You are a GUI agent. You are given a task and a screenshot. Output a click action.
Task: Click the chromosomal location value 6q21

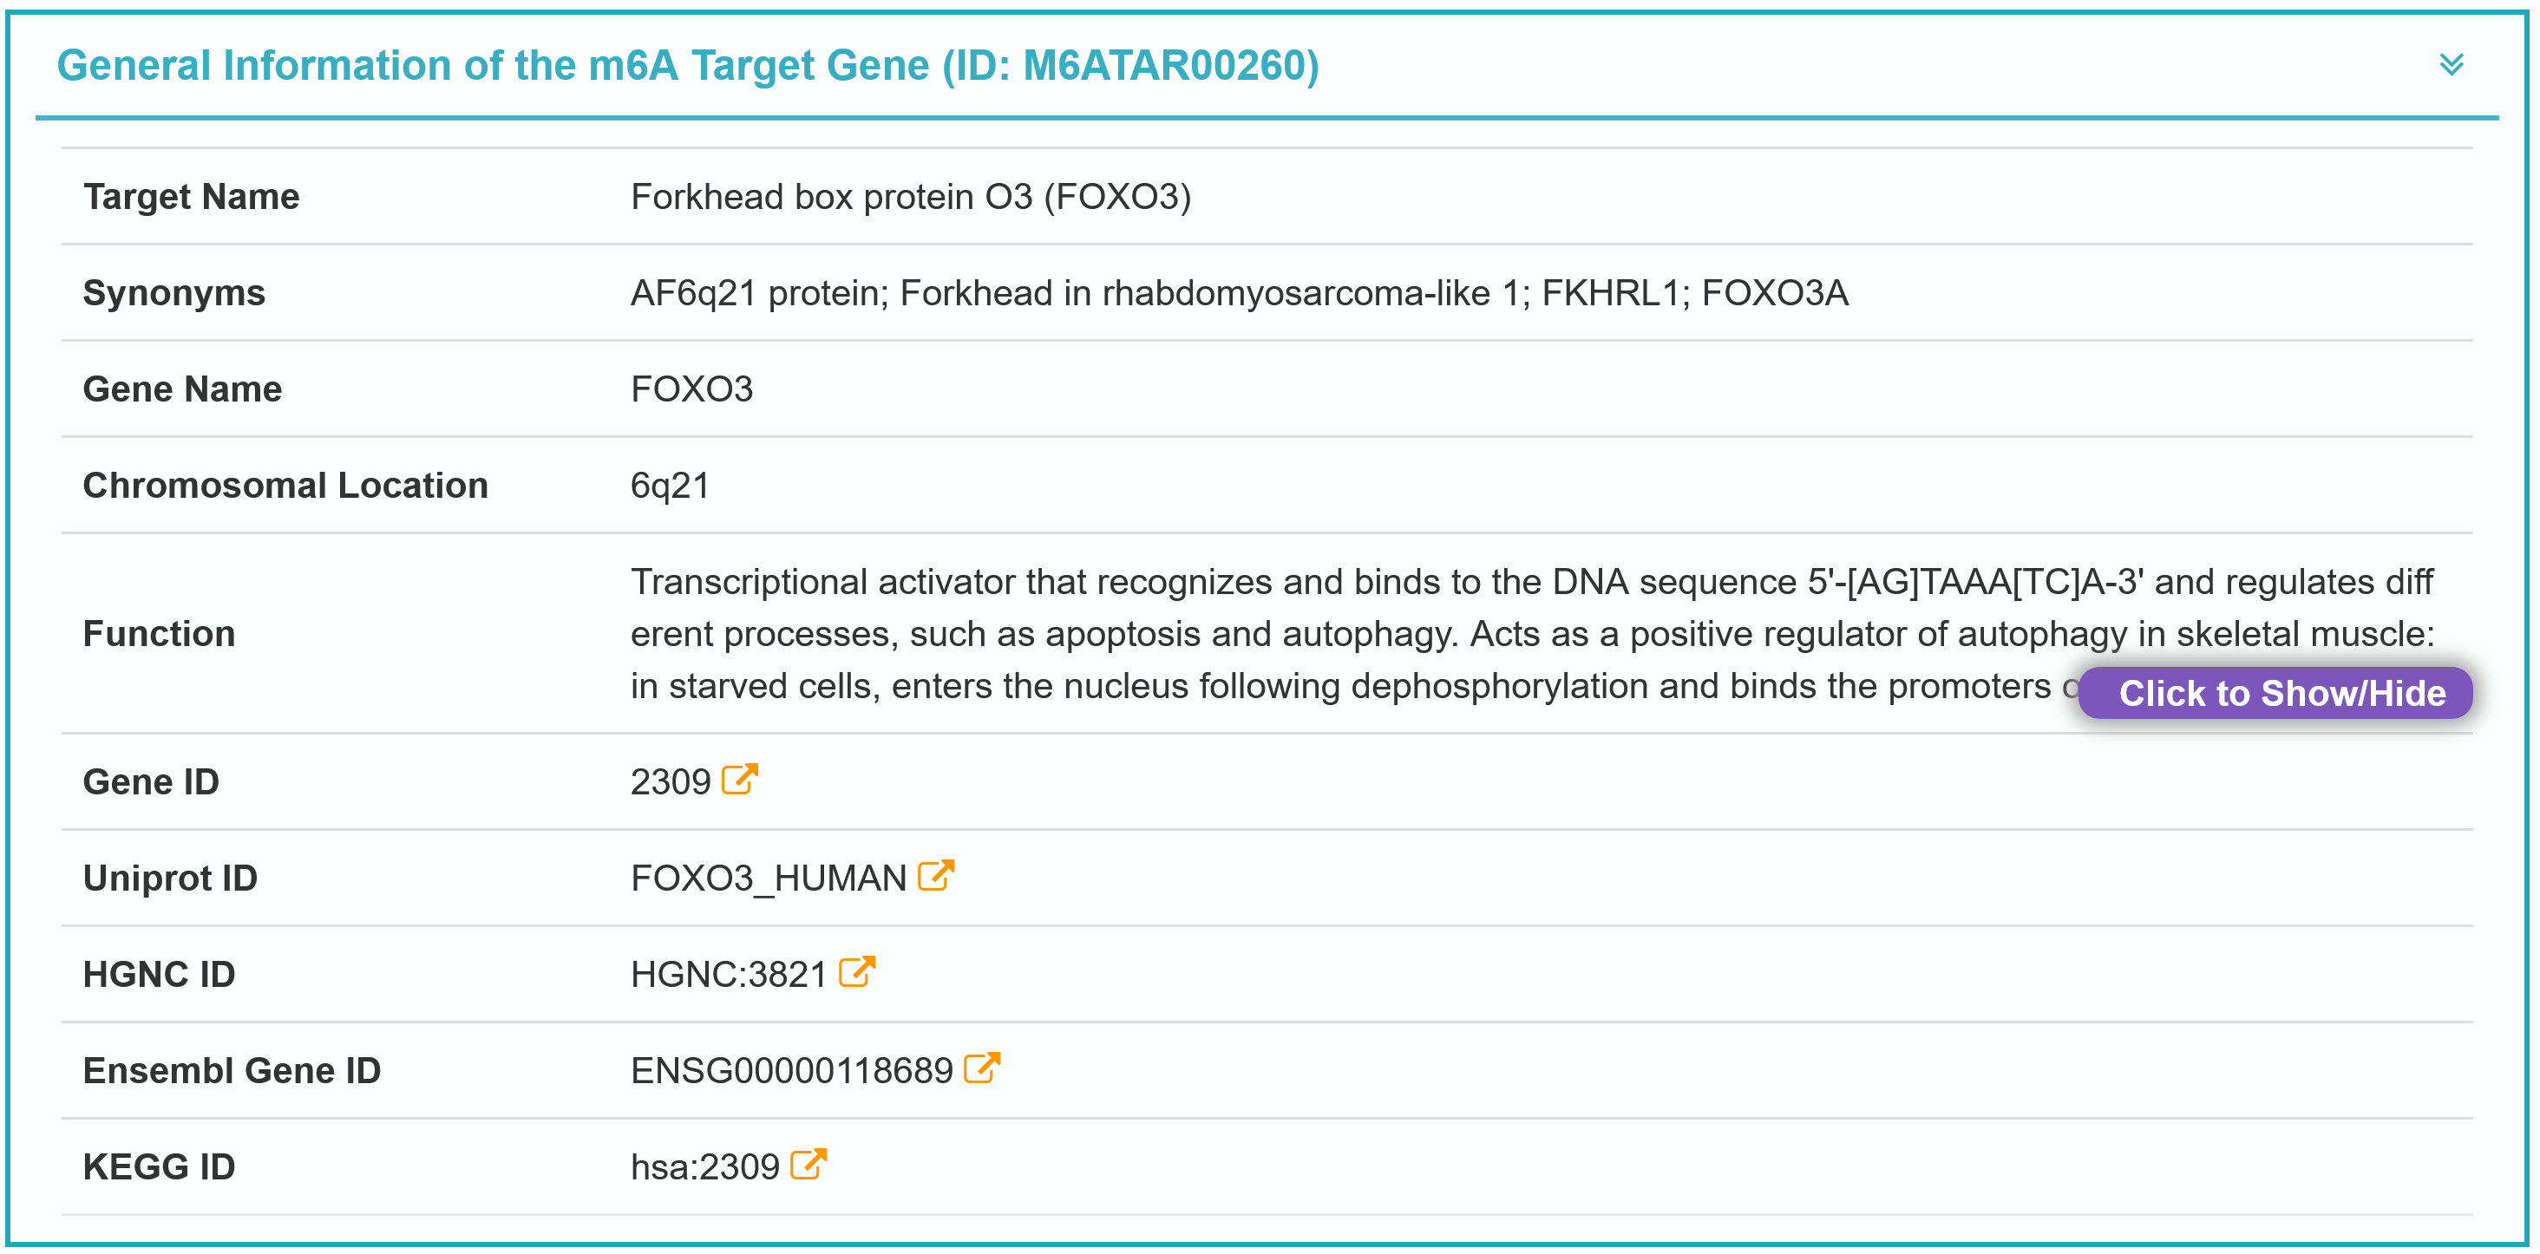coord(670,486)
